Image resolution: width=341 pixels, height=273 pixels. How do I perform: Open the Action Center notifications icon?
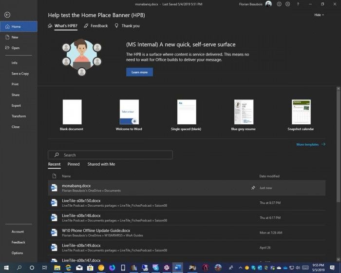pyautogui.click(x=332, y=268)
